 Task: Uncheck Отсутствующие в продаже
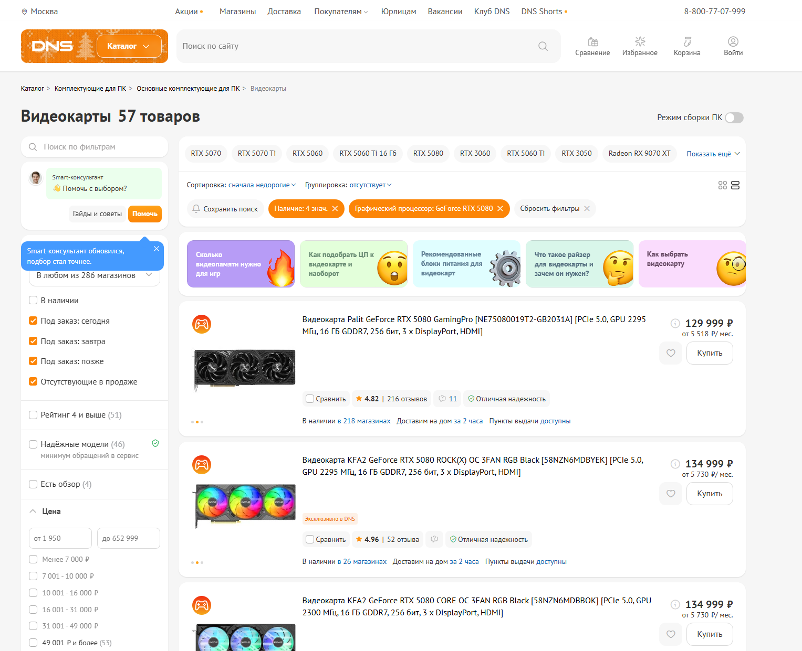(33, 382)
